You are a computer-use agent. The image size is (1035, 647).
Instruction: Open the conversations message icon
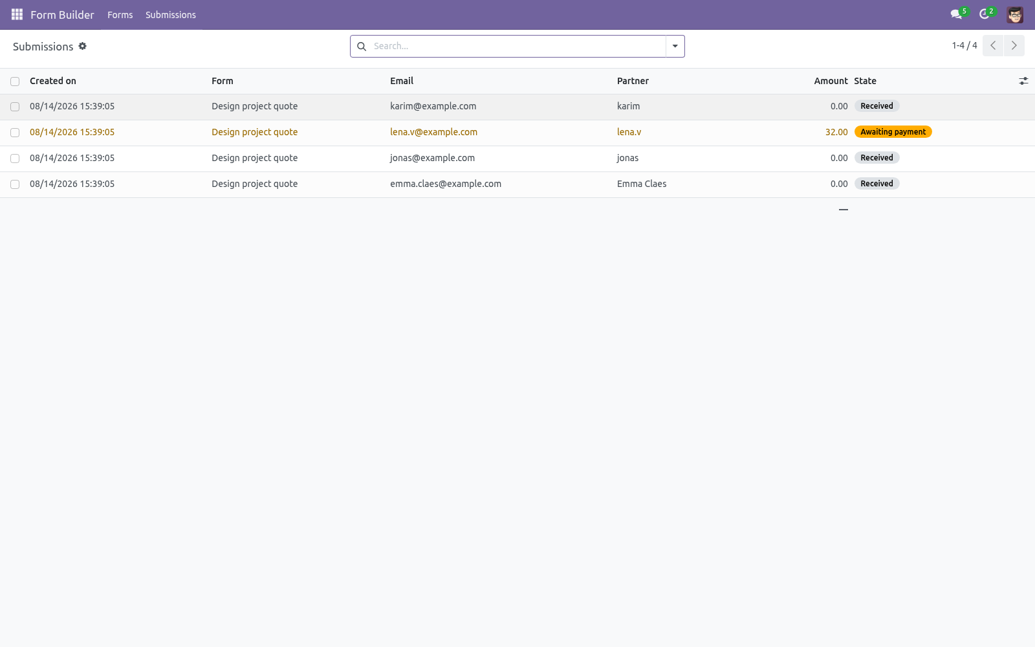[956, 14]
